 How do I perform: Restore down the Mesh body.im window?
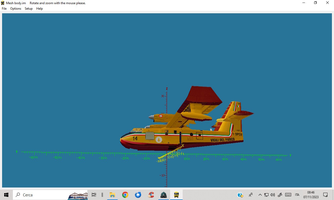[x=315, y=3]
